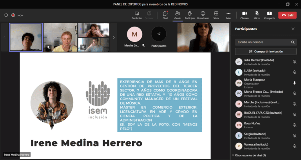Click the Compartir screen share icon
Viewport: 301px width, 160px height.
click(269, 13)
